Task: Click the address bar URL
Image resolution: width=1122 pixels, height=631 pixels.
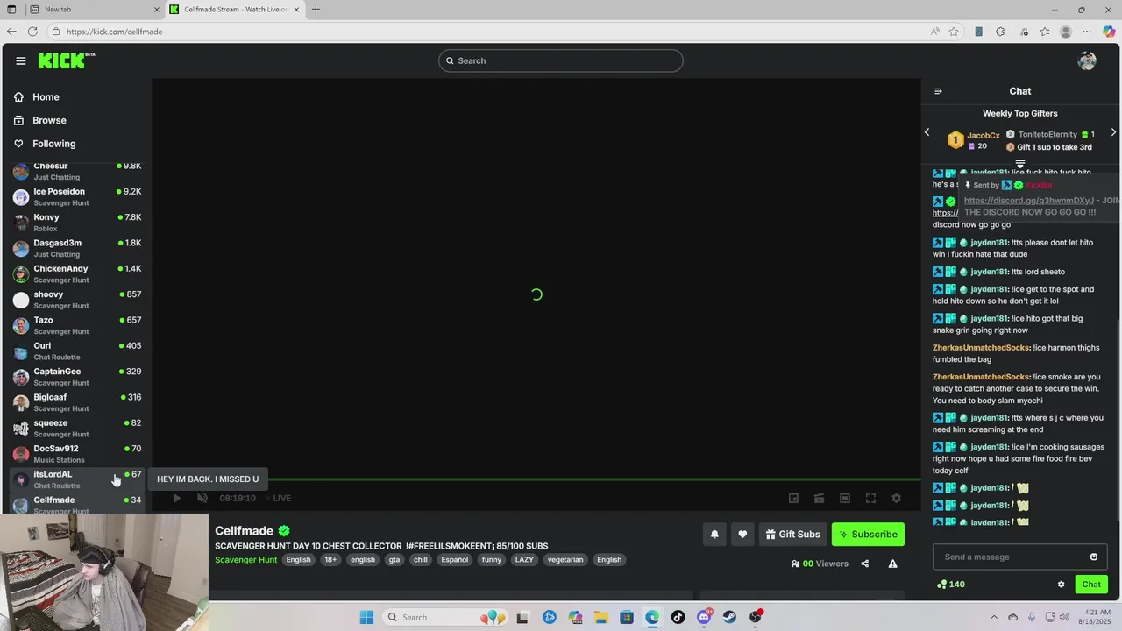Action: 114,32
